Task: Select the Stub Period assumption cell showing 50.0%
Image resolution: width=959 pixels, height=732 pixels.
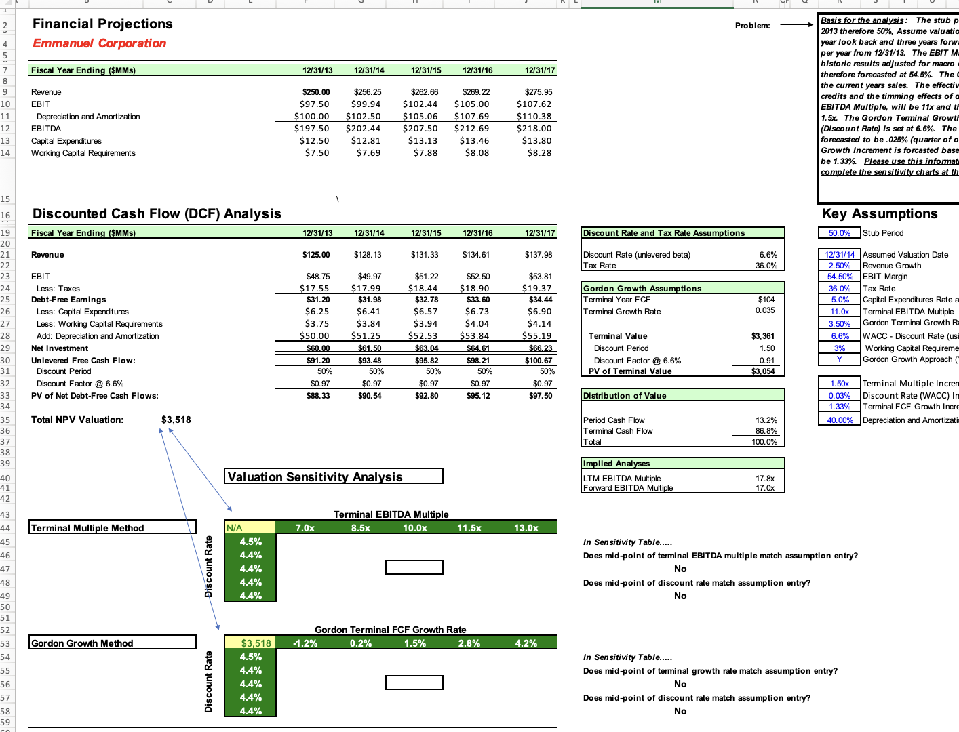Action: [x=839, y=232]
